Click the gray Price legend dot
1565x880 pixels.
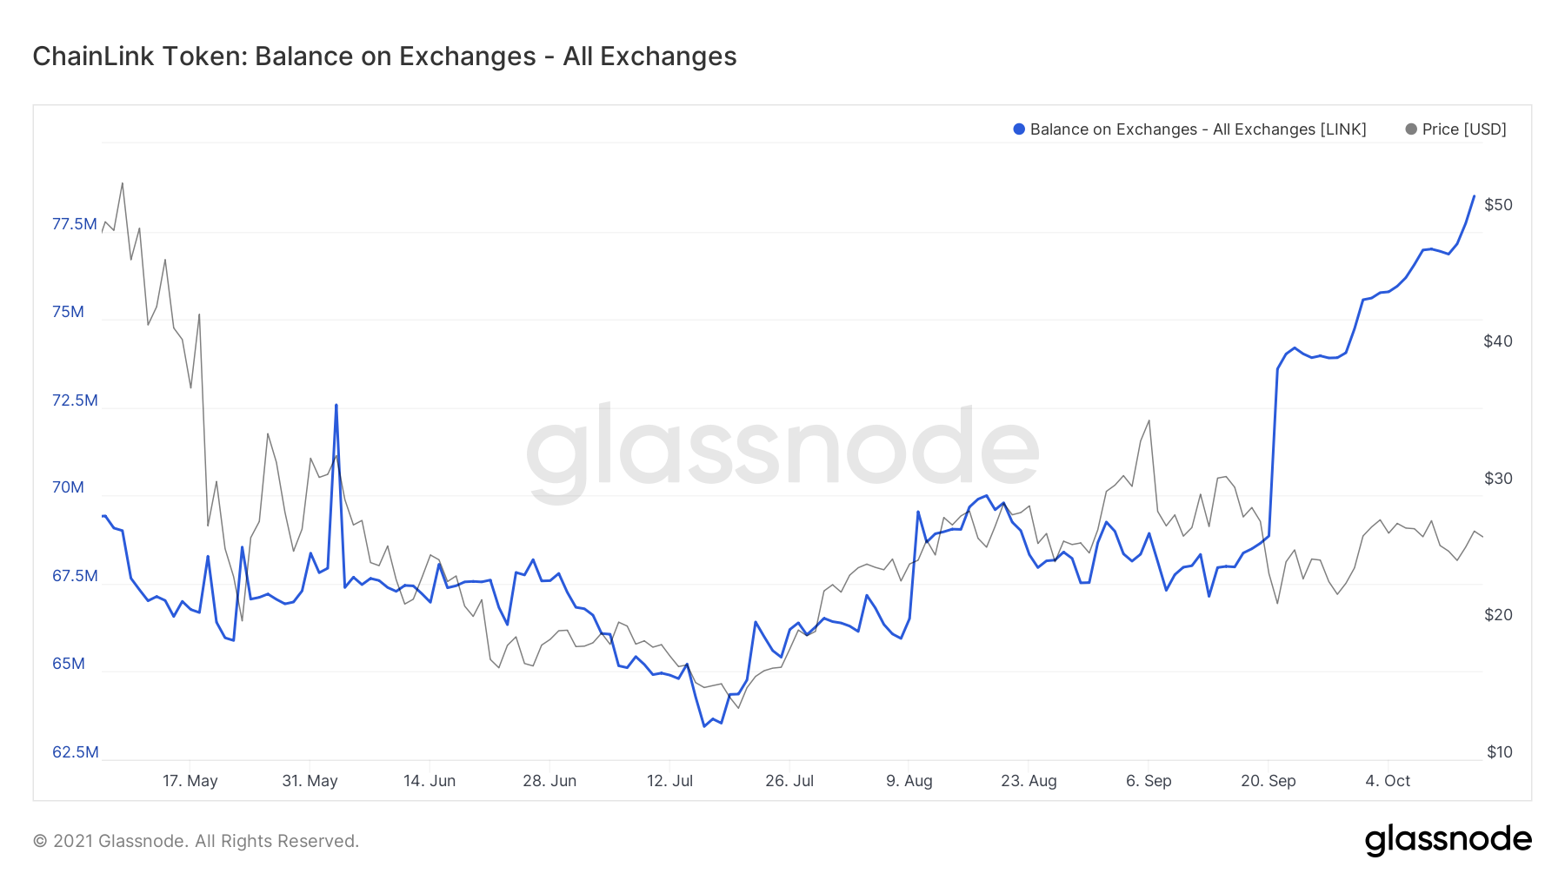(x=1411, y=129)
